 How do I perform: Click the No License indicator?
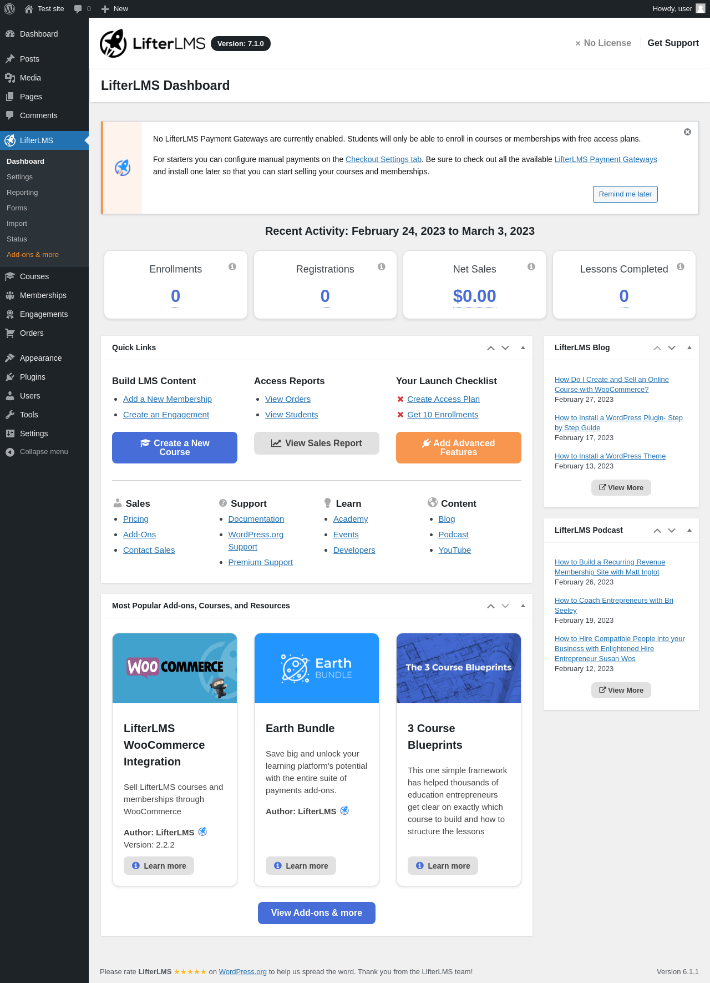pyautogui.click(x=603, y=43)
